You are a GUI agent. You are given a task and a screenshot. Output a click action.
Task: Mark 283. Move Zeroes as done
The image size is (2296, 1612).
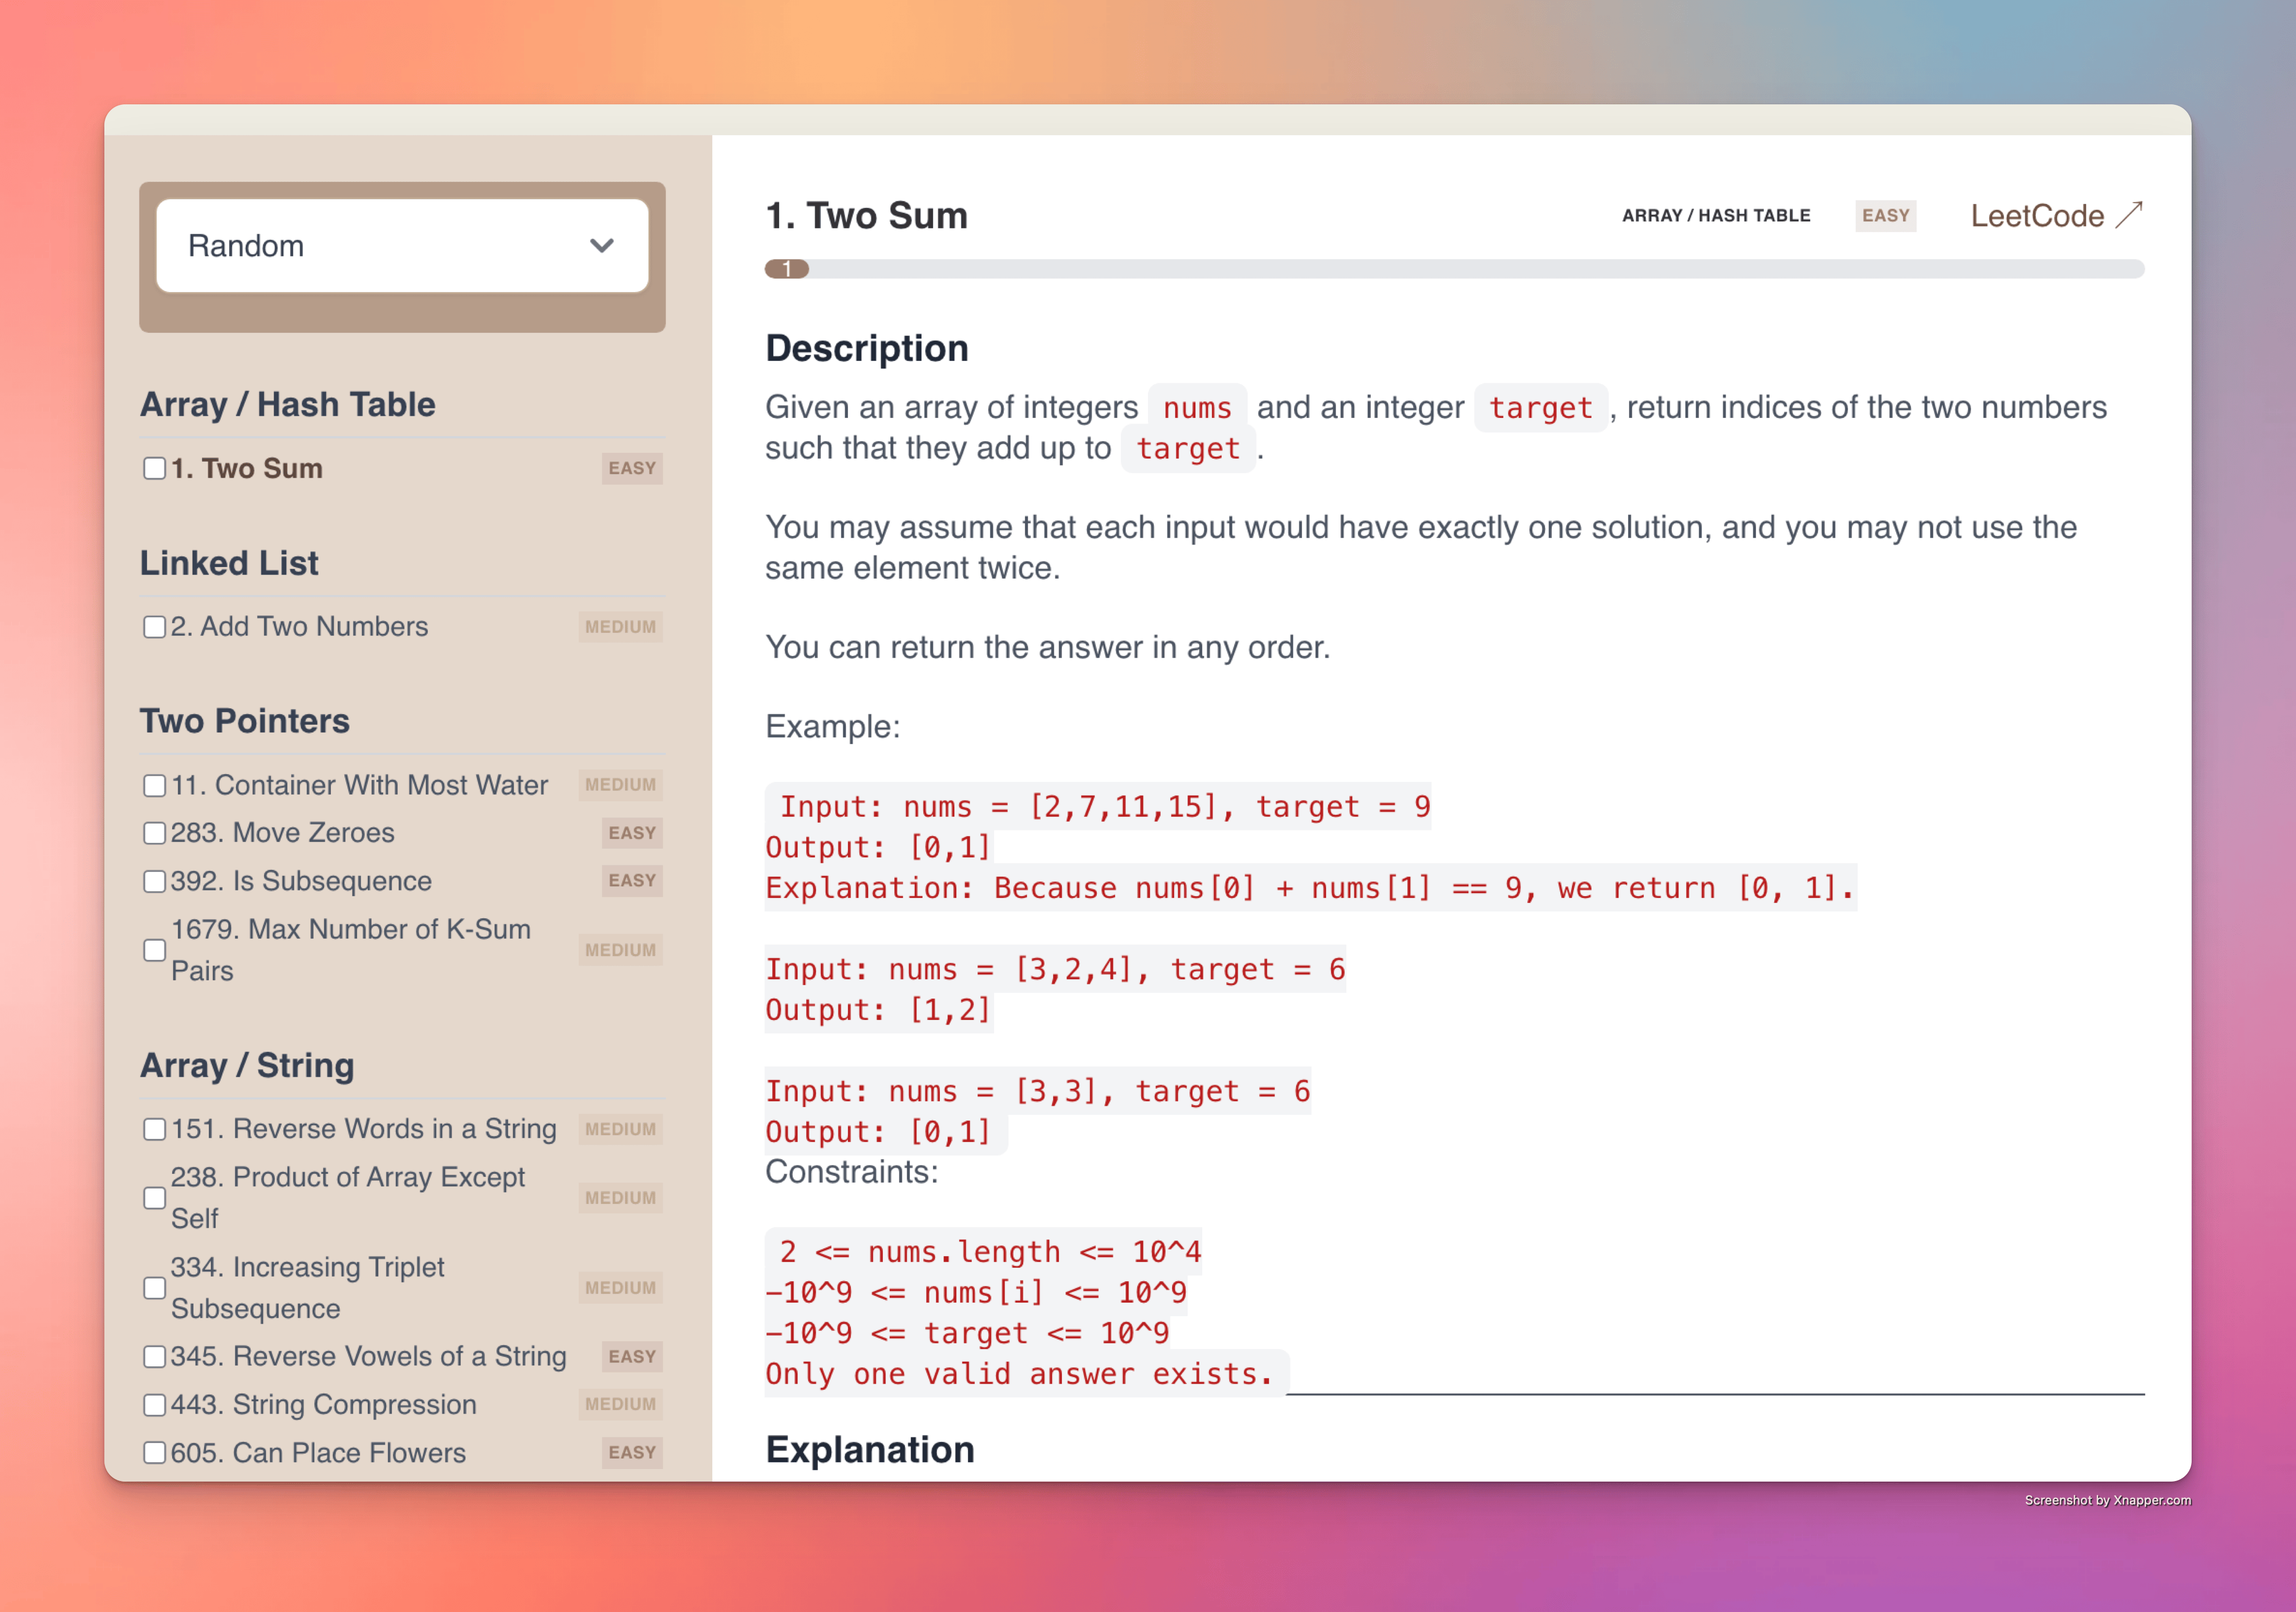coord(154,833)
